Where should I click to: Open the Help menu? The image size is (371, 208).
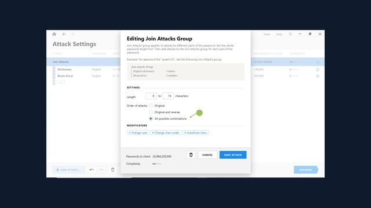pyautogui.click(x=279, y=34)
